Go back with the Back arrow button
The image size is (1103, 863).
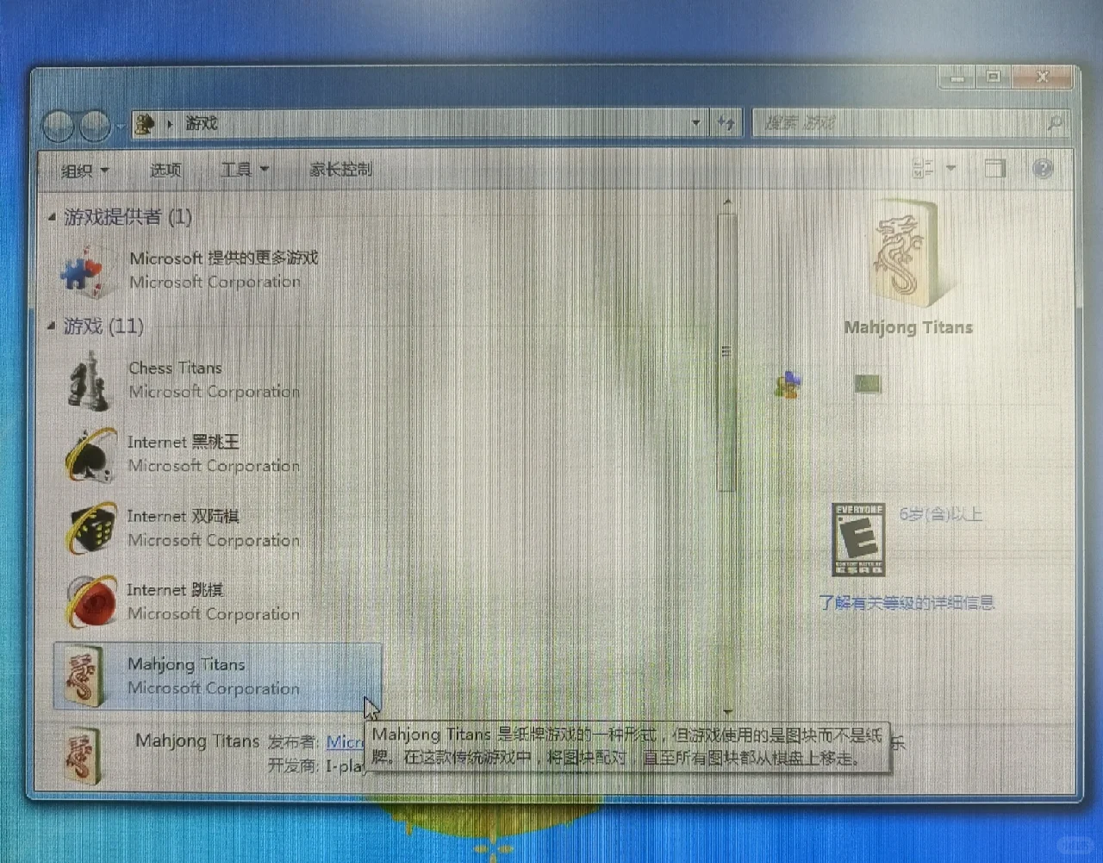coord(58,126)
